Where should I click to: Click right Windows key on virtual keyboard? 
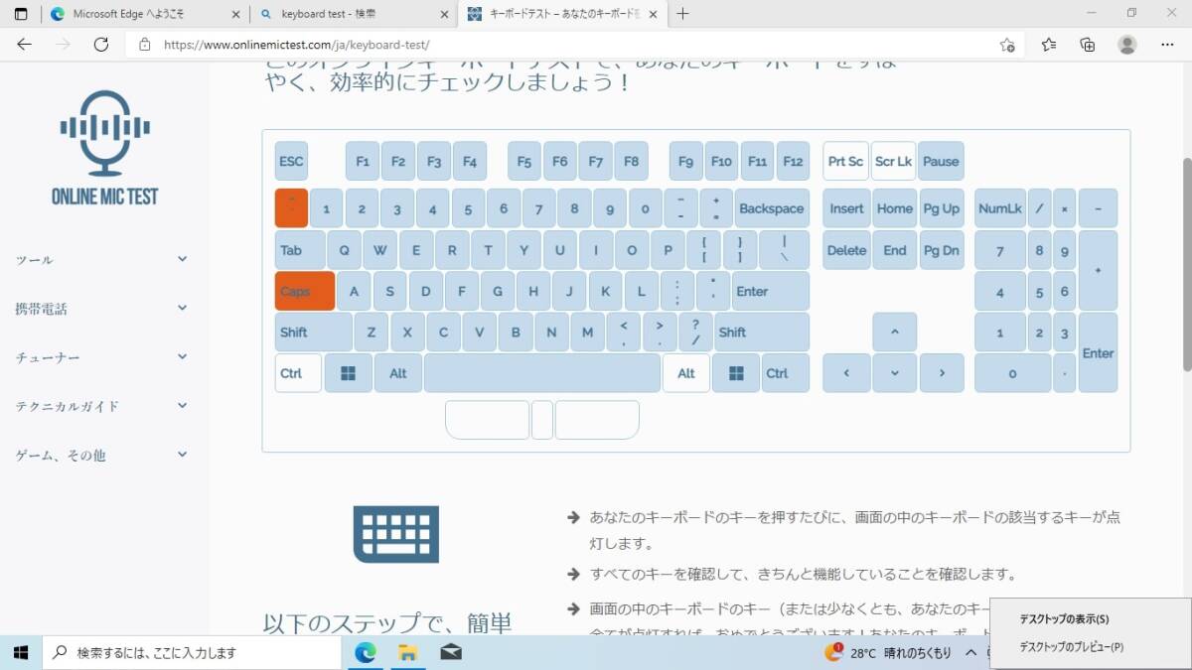(x=736, y=373)
